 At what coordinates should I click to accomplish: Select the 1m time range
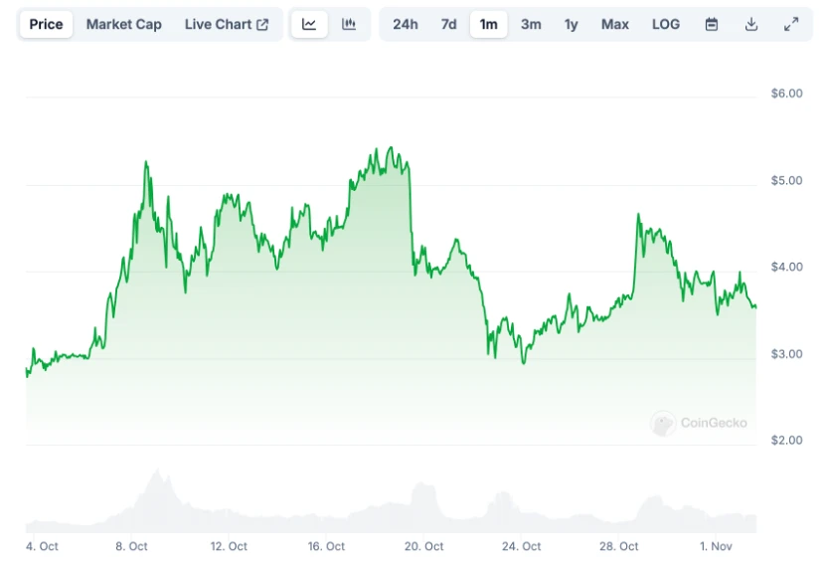[x=488, y=24]
